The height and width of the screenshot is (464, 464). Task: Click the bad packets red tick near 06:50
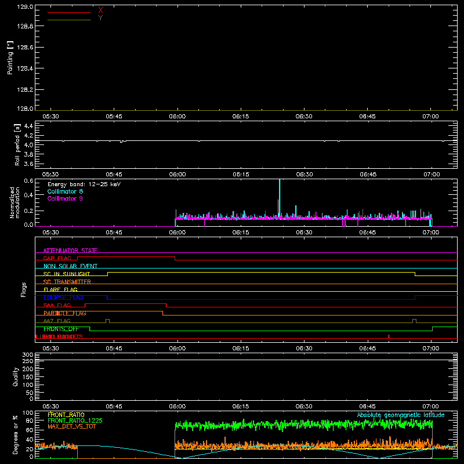pos(389,336)
